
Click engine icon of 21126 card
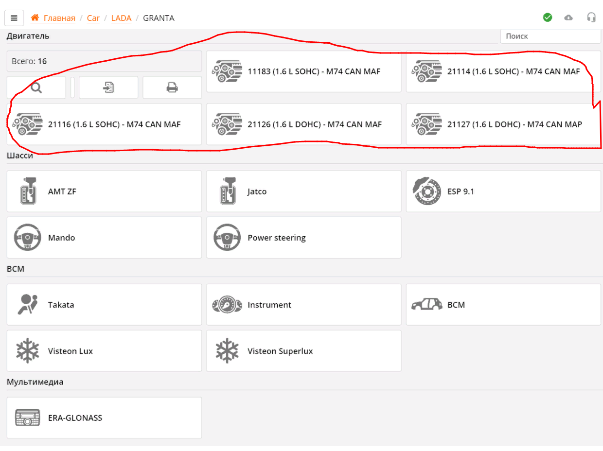(227, 124)
